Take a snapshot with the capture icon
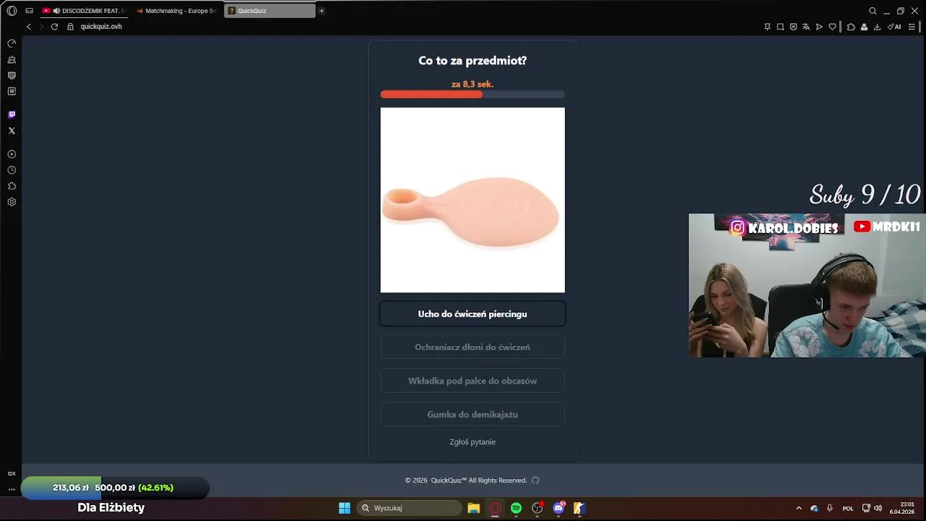Viewport: 926px width, 521px height. [781, 27]
